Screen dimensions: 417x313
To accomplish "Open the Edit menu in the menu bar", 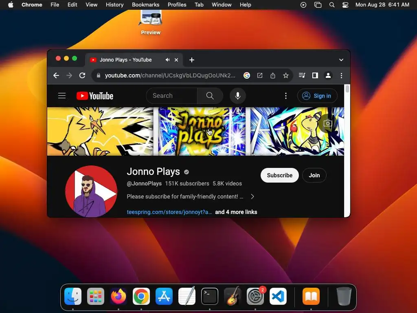I will click(72, 5).
